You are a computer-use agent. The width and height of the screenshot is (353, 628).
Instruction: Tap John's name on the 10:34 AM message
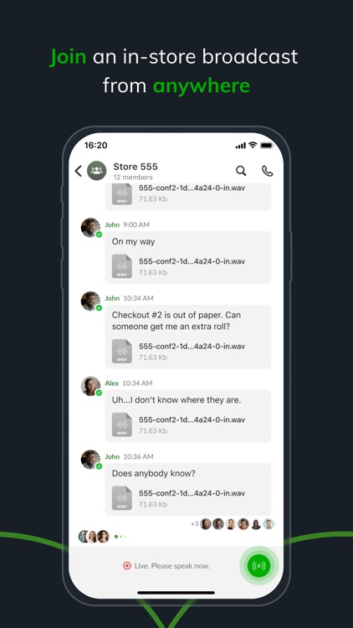(112, 298)
